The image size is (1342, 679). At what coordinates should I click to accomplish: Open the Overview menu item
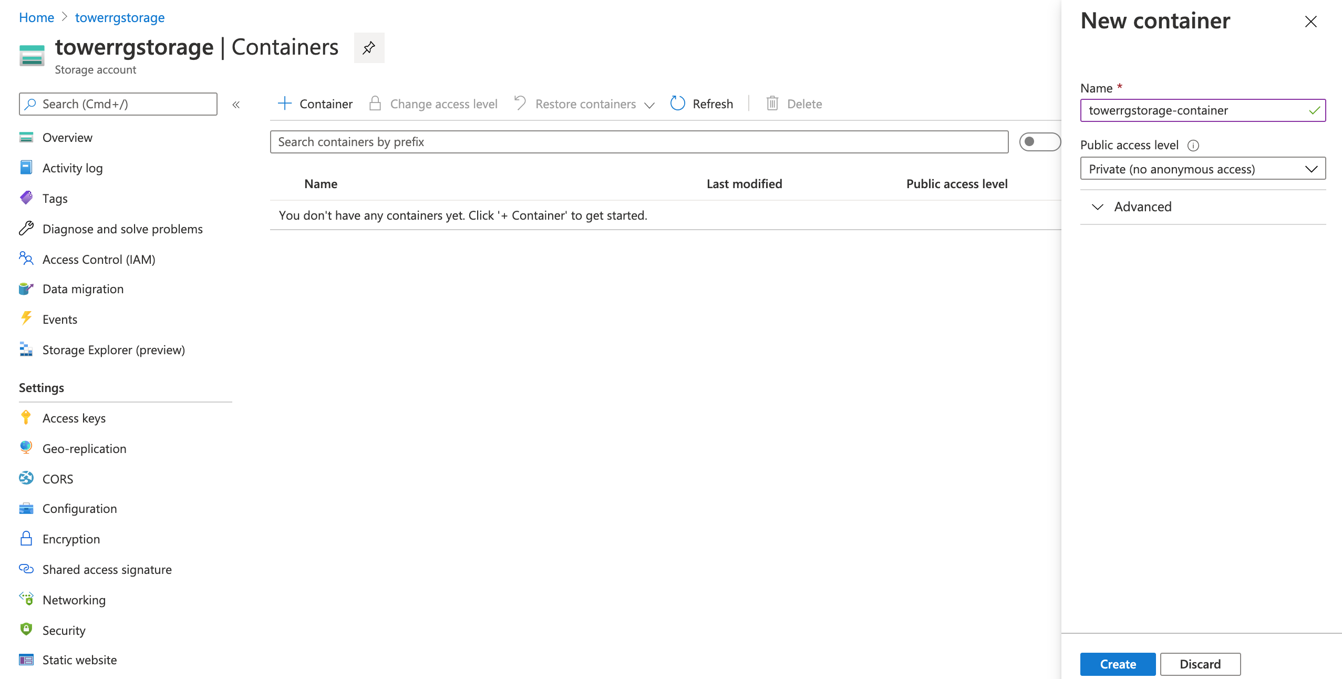pyautogui.click(x=67, y=138)
